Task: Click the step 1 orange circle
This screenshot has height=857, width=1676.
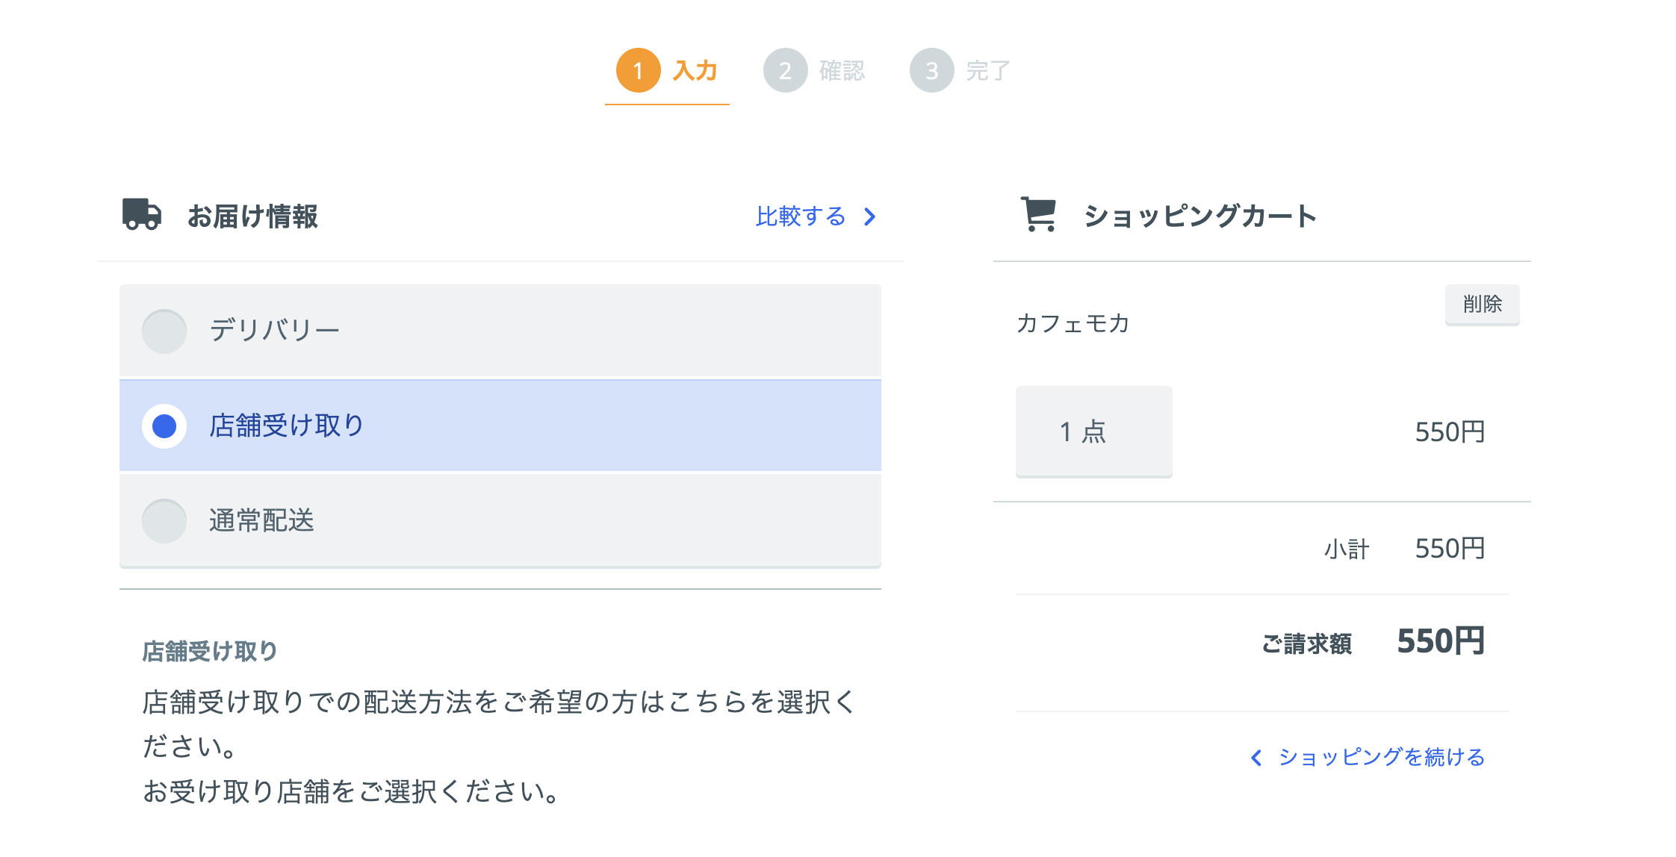Action: coord(638,71)
